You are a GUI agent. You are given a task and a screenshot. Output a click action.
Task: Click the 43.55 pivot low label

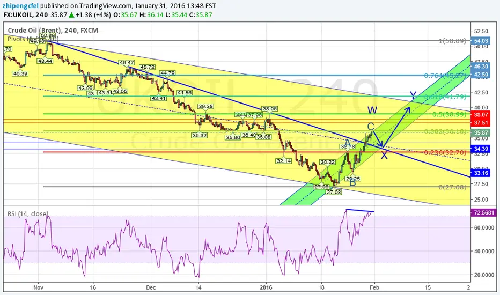120,91
